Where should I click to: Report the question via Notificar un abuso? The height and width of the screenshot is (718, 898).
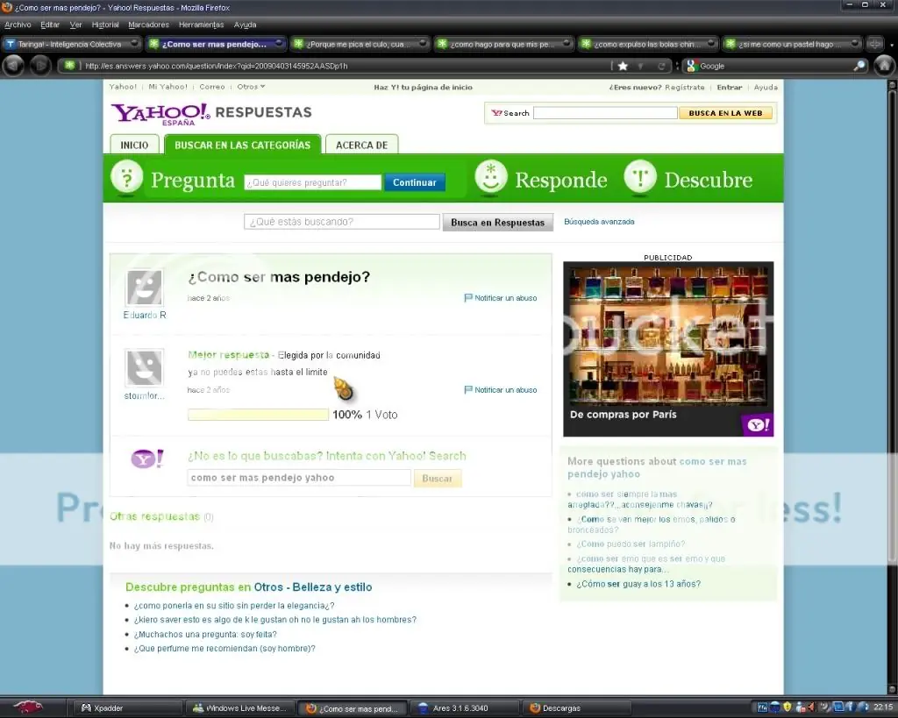pos(501,298)
